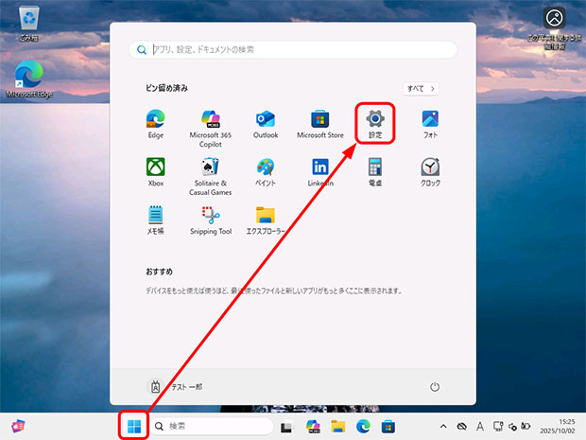Click the IME input mode 'A' indicator
The width and height of the screenshot is (586, 440).
480,426
